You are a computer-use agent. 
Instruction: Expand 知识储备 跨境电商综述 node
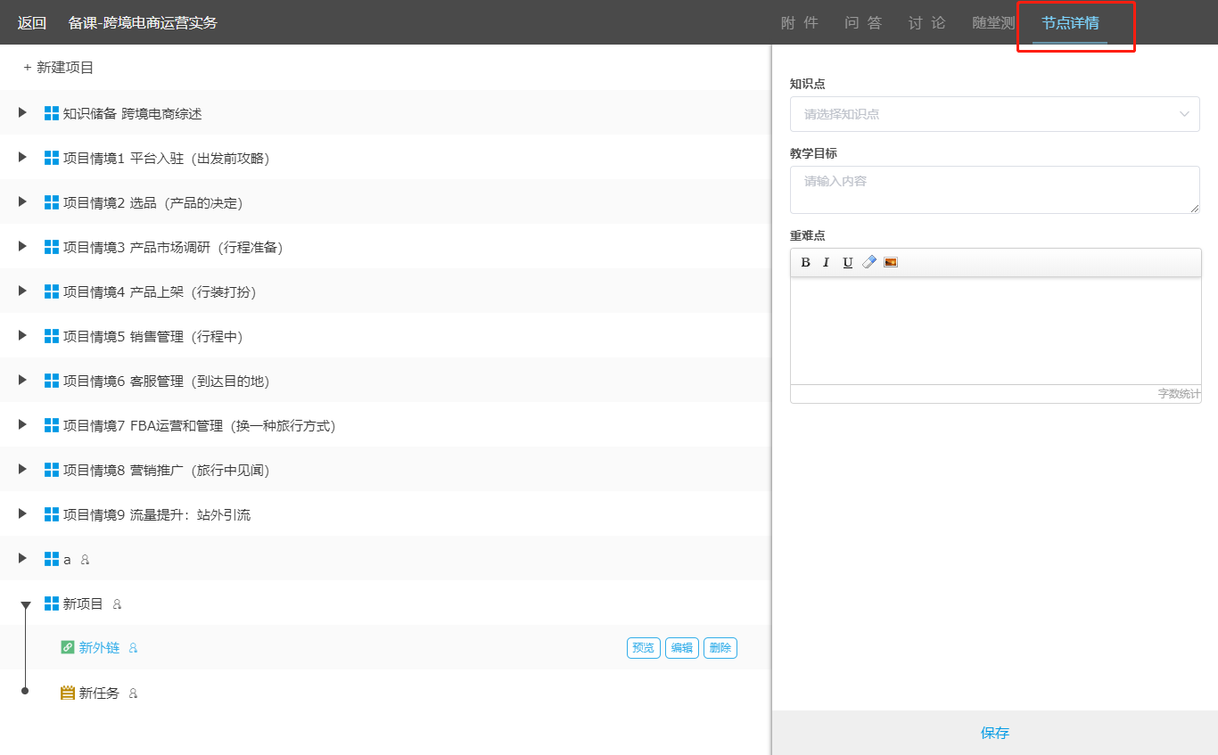click(x=23, y=112)
